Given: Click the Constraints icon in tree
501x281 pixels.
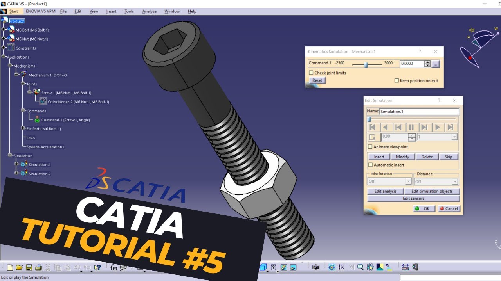Looking at the screenshot, I should tap(11, 48).
